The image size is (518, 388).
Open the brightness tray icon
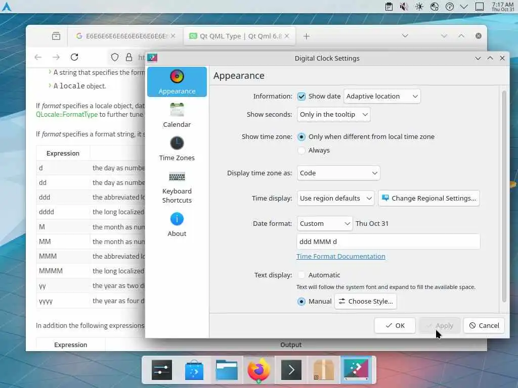[419, 7]
